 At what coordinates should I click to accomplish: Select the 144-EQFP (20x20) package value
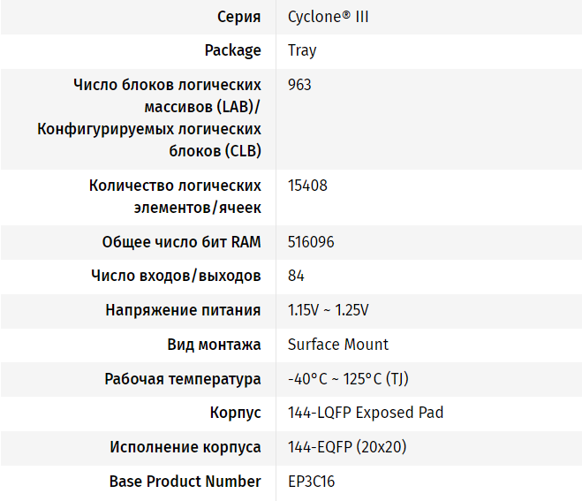point(347,447)
